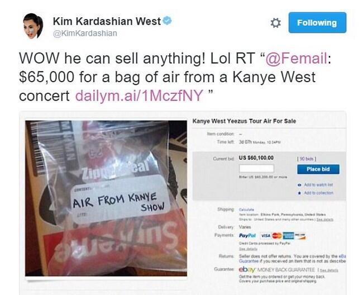This screenshot has width=363, height=295.
Task: Click the verified badge beside Kim Kardashian West
Action: pos(167,21)
